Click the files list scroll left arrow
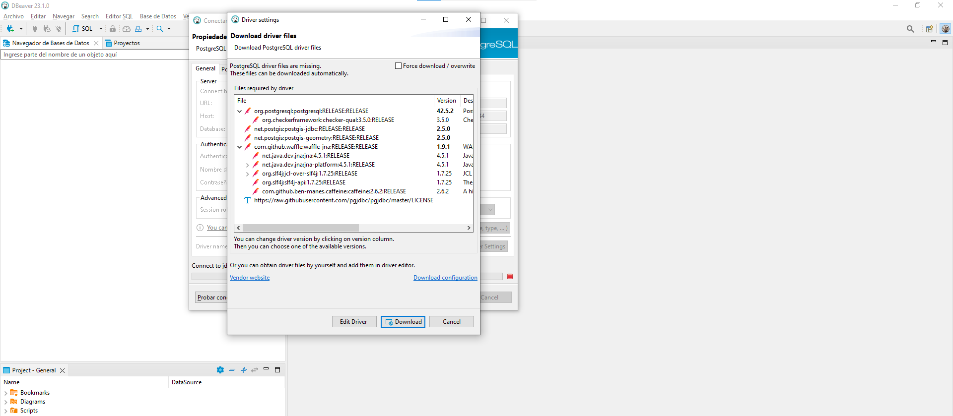 point(239,228)
